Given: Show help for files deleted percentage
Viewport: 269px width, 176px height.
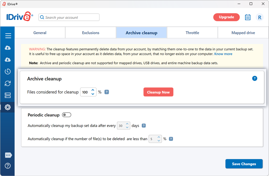Looking at the screenshot, I should coord(171,139).
